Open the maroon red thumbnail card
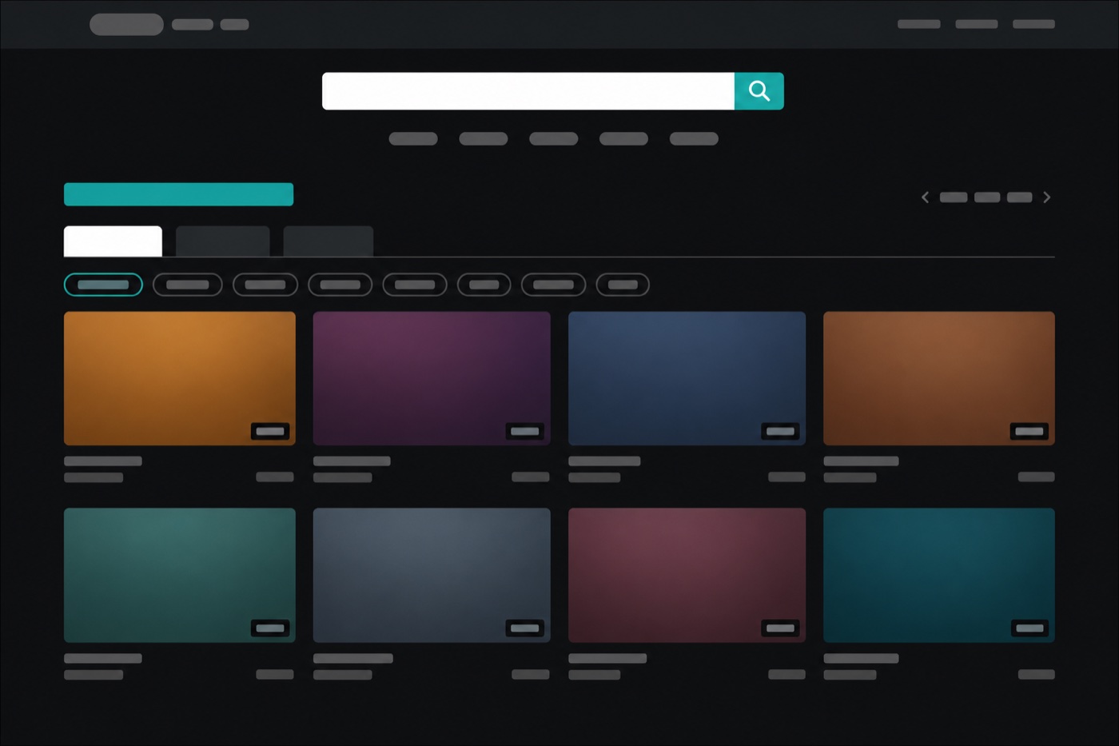The width and height of the screenshot is (1119, 746). pyautogui.click(x=687, y=575)
